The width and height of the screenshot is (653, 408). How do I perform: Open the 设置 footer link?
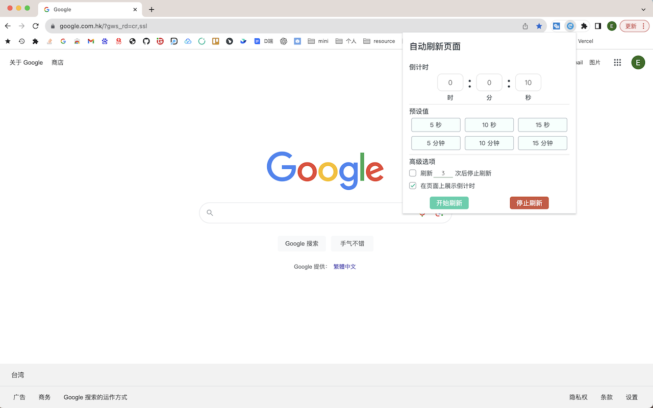click(x=632, y=397)
